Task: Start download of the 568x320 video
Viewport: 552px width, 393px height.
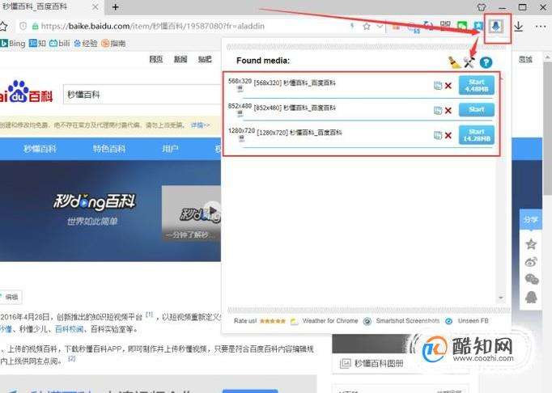Action: pos(476,85)
